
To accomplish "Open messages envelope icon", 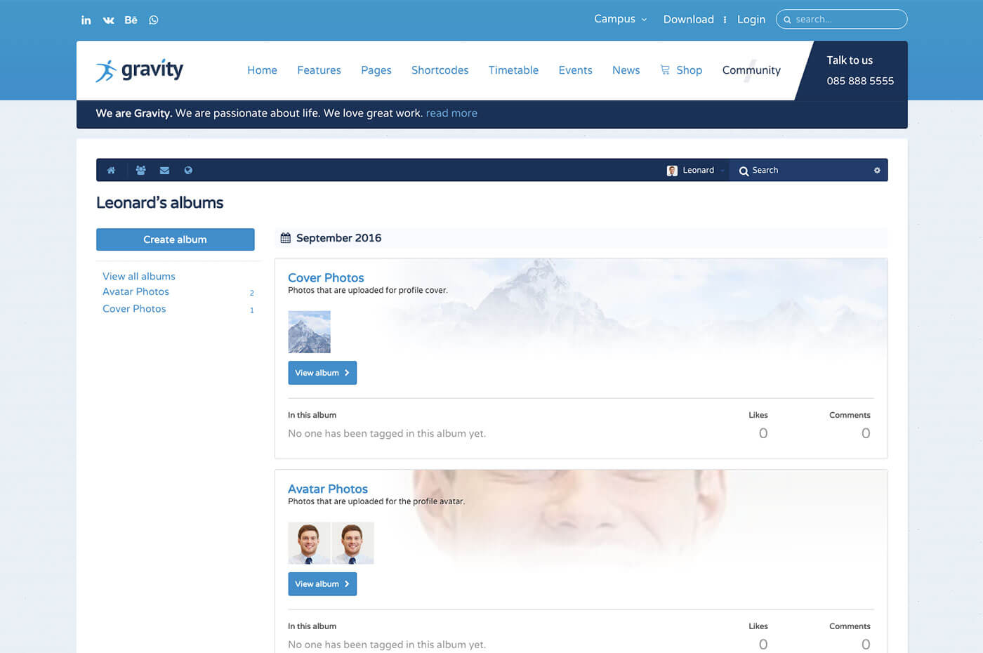I will tap(164, 170).
